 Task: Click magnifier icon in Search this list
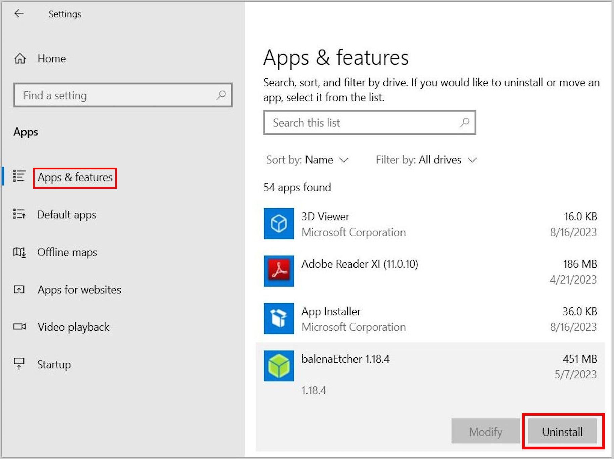coord(465,122)
